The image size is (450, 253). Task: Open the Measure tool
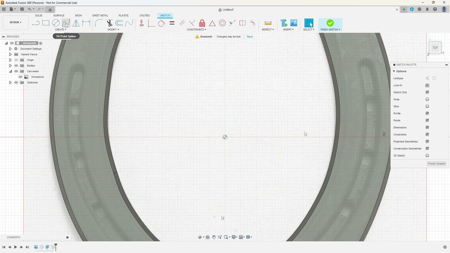tap(268, 23)
